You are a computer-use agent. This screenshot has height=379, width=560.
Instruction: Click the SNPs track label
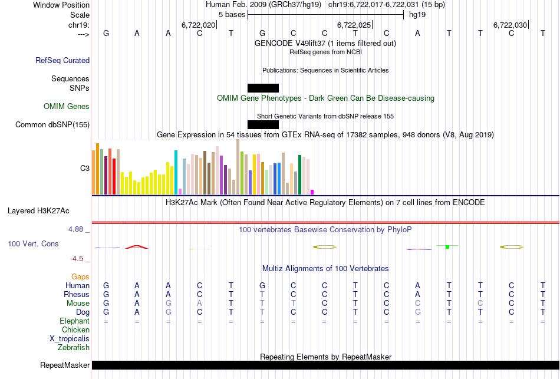(80, 88)
